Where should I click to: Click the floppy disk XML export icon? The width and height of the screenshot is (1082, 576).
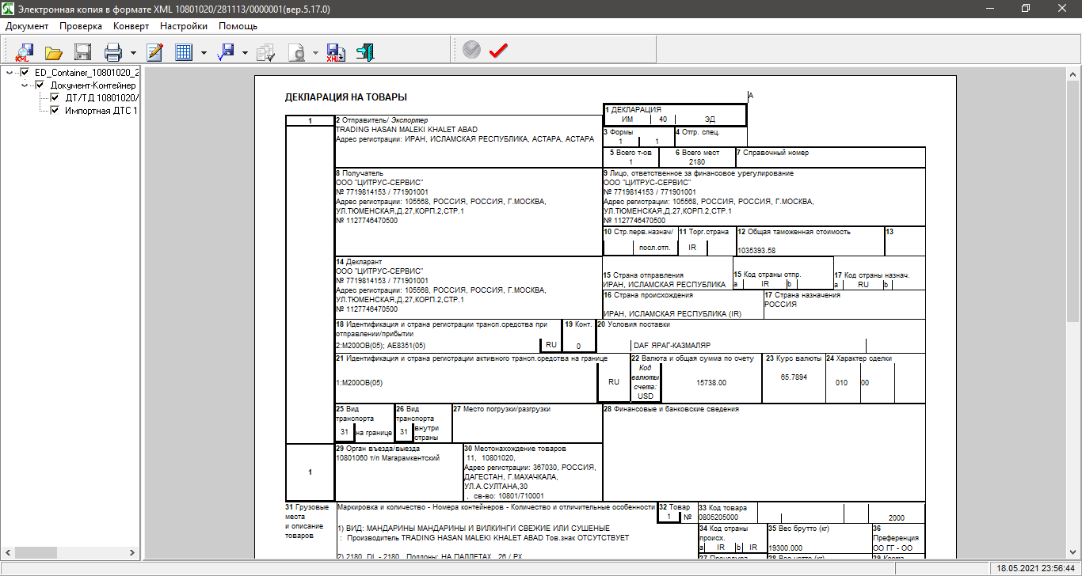pyautogui.click(x=335, y=53)
